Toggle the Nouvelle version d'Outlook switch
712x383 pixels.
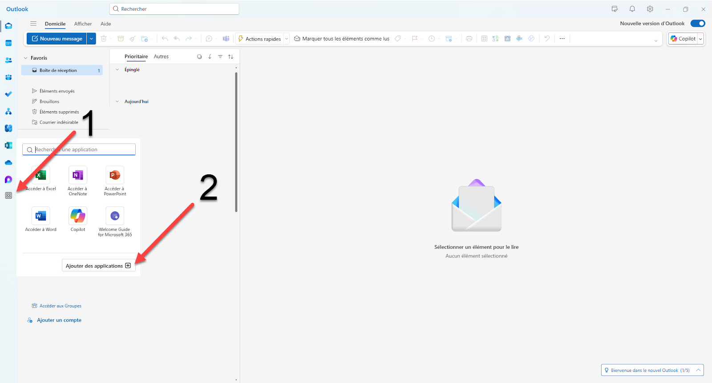click(697, 24)
